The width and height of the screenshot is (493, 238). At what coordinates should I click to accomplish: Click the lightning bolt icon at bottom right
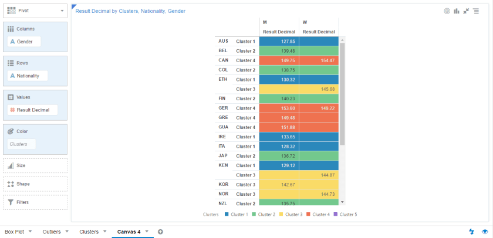coord(472,232)
